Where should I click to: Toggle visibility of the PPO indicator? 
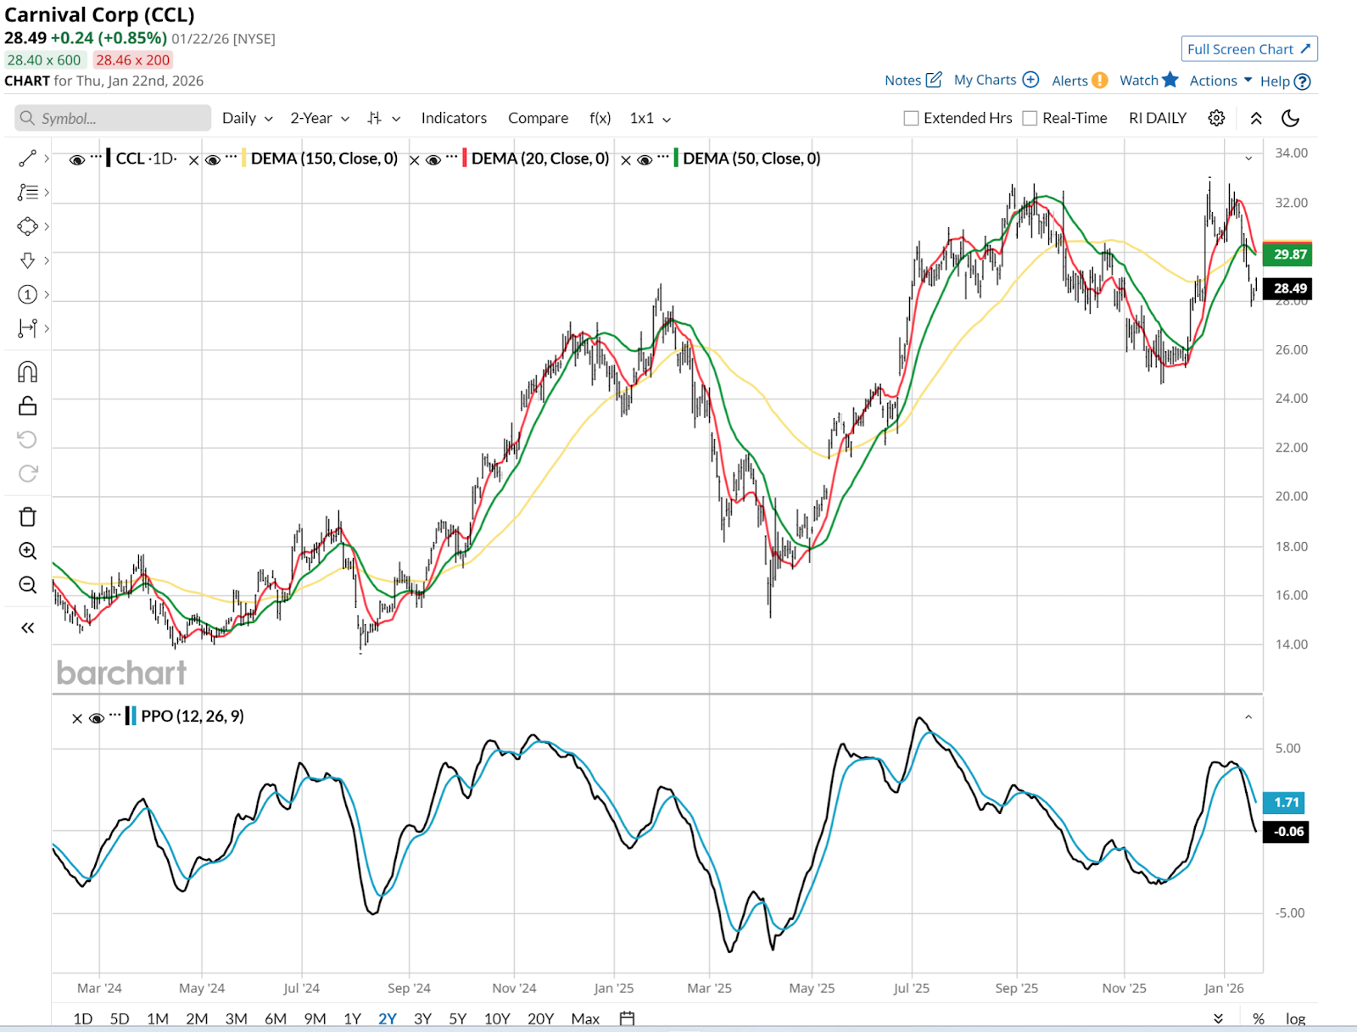point(97,718)
